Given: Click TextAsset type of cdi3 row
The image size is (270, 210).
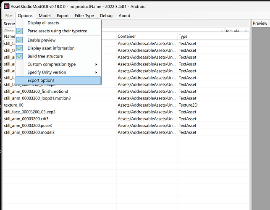Looking at the screenshot, I should [187, 119].
